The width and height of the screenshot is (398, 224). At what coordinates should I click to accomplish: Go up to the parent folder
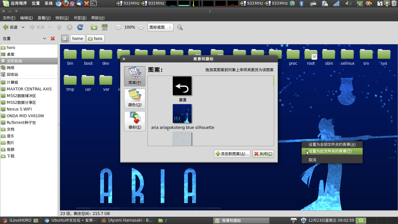[59, 27]
